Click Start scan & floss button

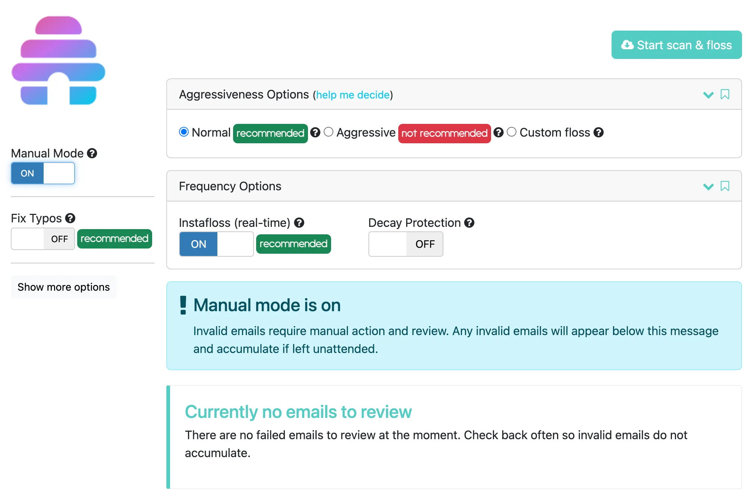676,45
